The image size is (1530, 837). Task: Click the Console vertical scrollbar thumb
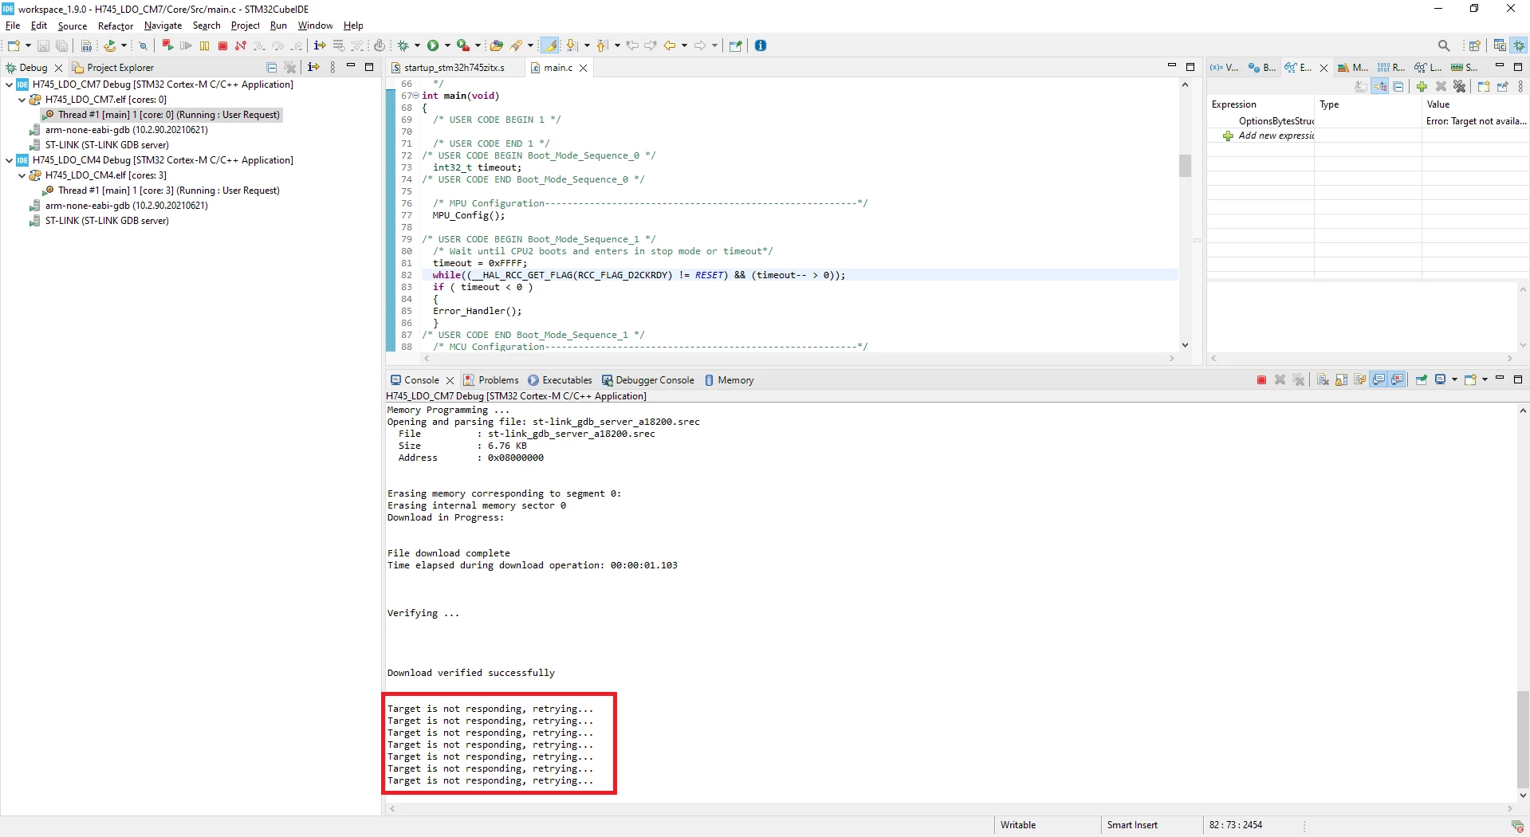point(1523,739)
